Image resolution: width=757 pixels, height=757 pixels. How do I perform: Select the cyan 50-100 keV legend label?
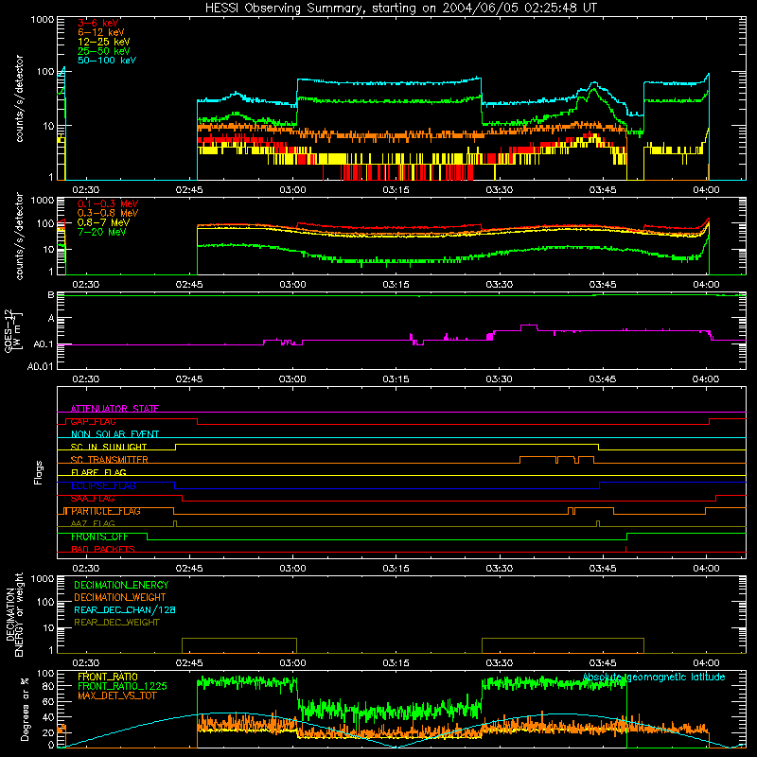click(x=107, y=61)
